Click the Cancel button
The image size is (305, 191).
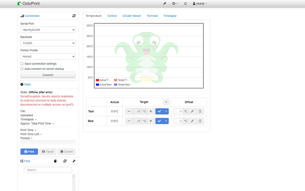(x=66, y=152)
